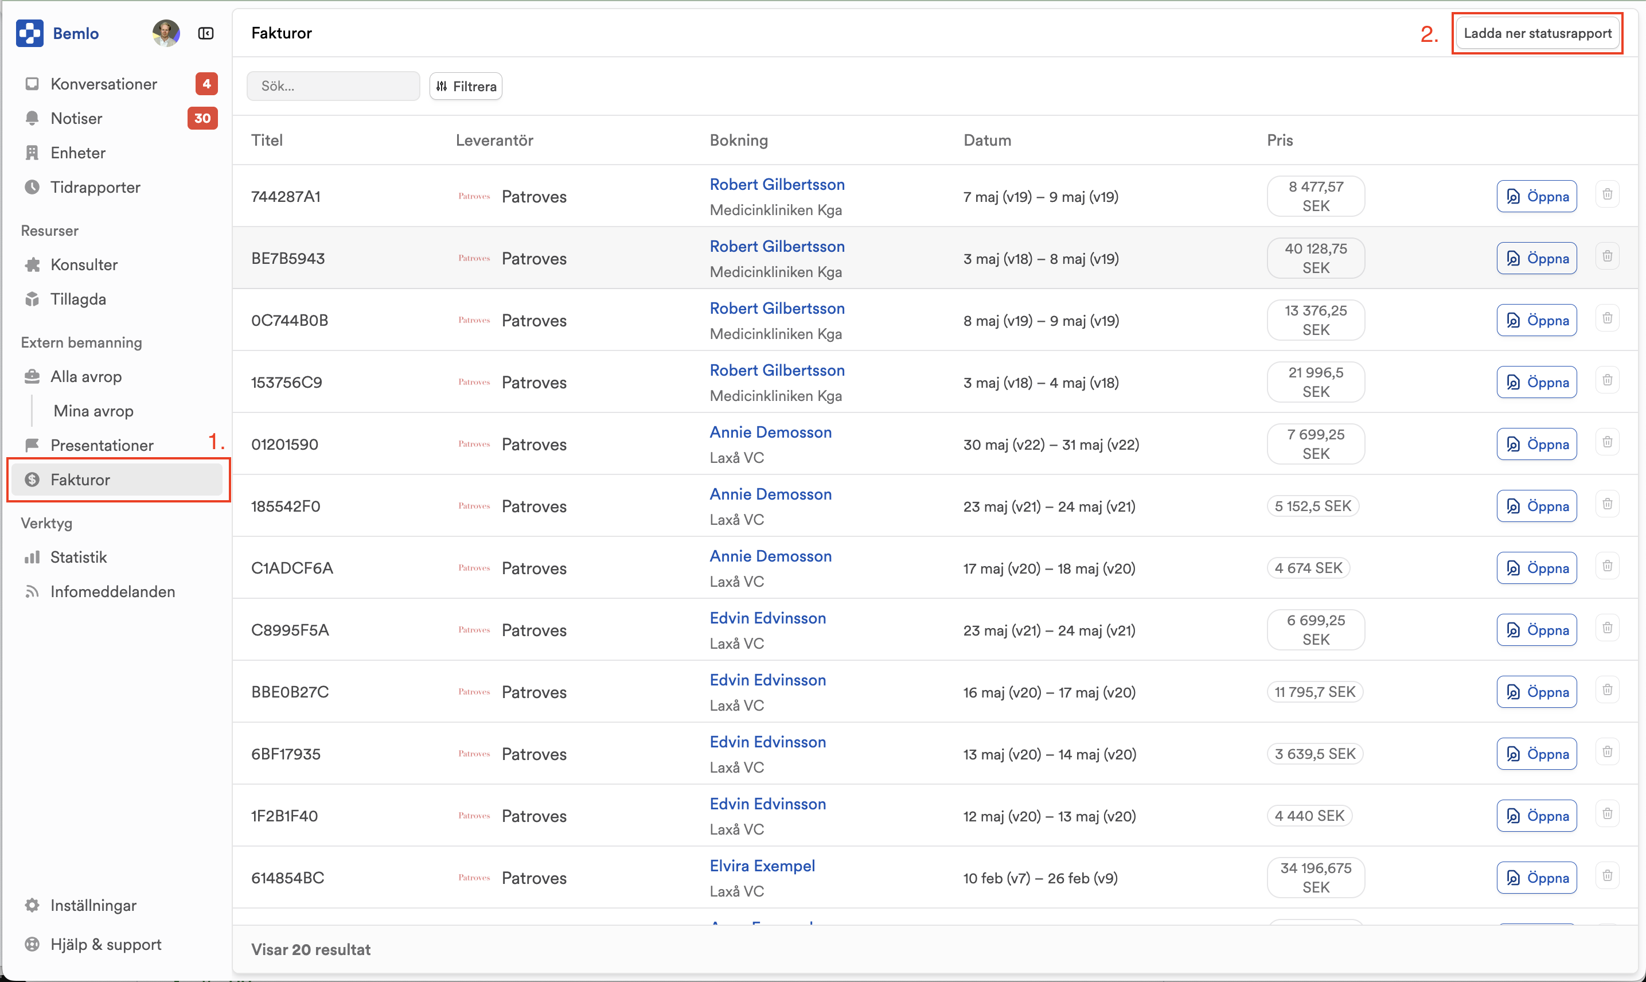Viewport: 1646px width, 982px height.
Task: Select Mina avrop sub-item
Action: coord(93,411)
